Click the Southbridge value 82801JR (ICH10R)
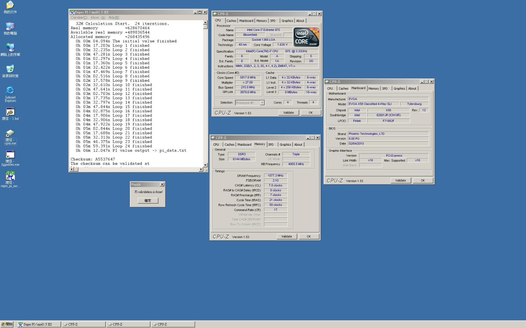 click(x=389, y=115)
